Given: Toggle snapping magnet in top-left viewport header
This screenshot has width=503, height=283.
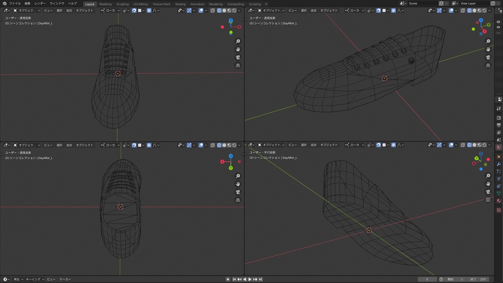Looking at the screenshot, I should pos(134,10).
